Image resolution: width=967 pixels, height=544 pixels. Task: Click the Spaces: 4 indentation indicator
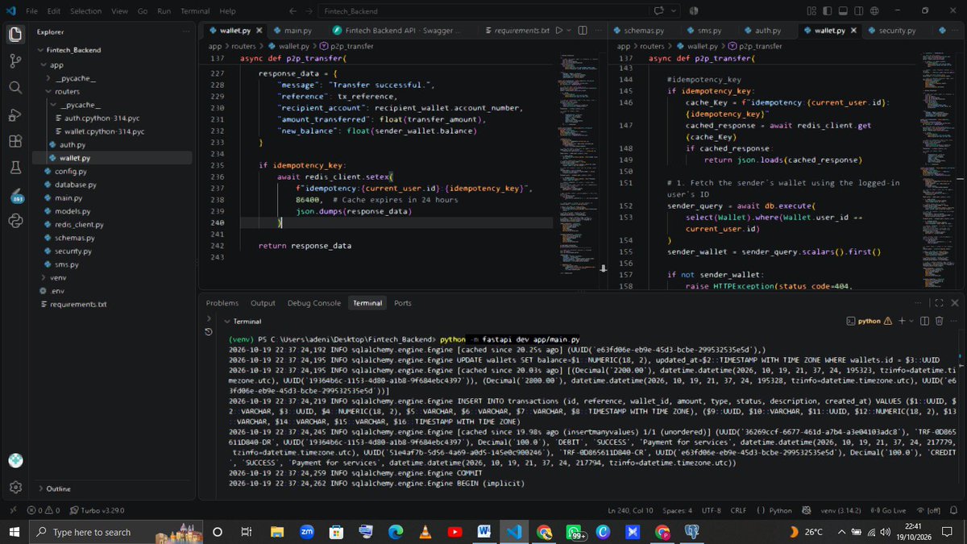point(679,510)
